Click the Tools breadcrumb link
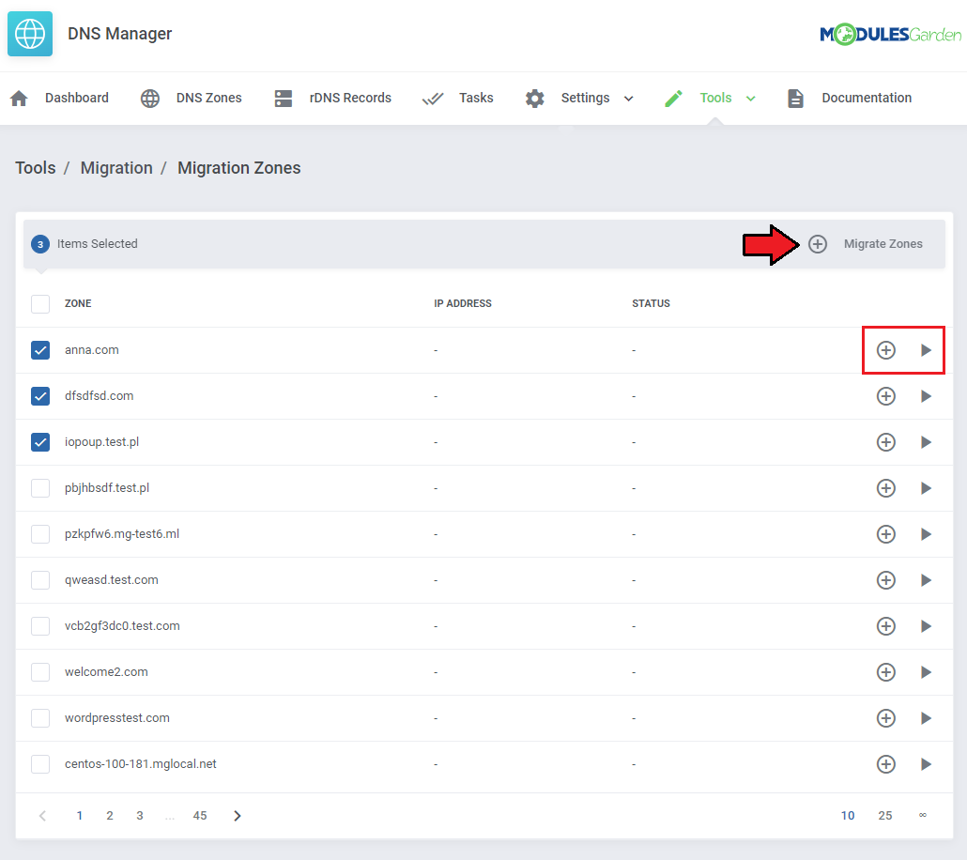 pos(35,168)
